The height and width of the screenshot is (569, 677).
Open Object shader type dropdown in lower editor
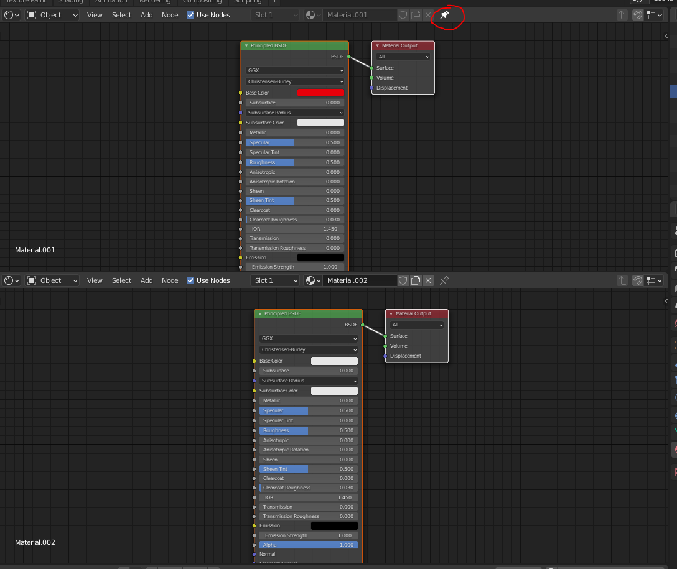52,280
